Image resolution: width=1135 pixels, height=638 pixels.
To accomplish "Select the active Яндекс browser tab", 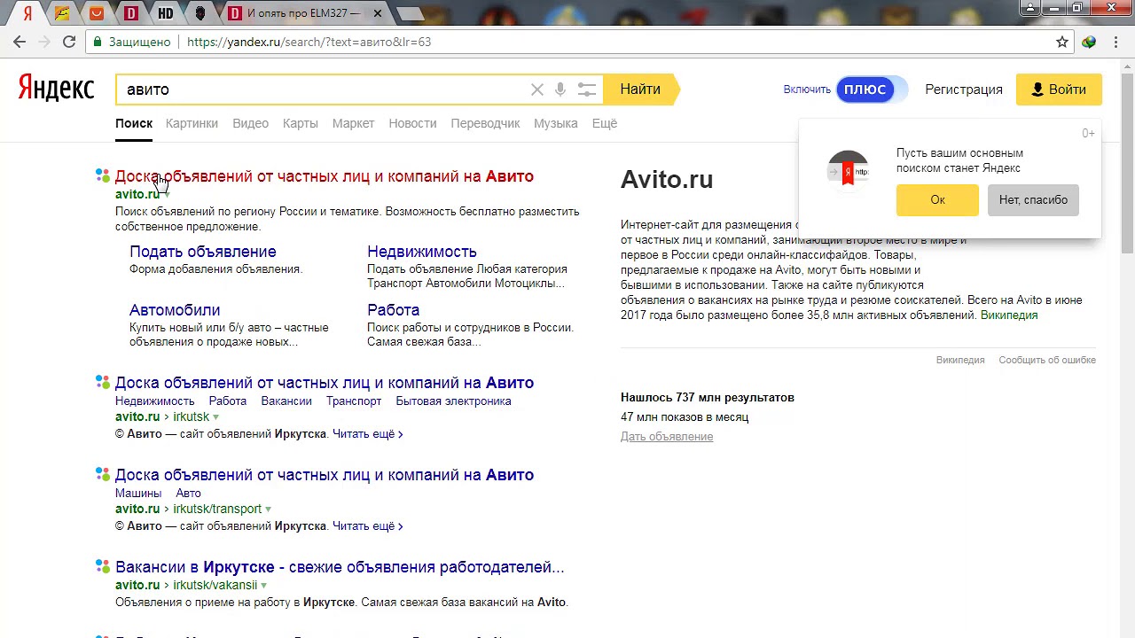I will coord(27,13).
